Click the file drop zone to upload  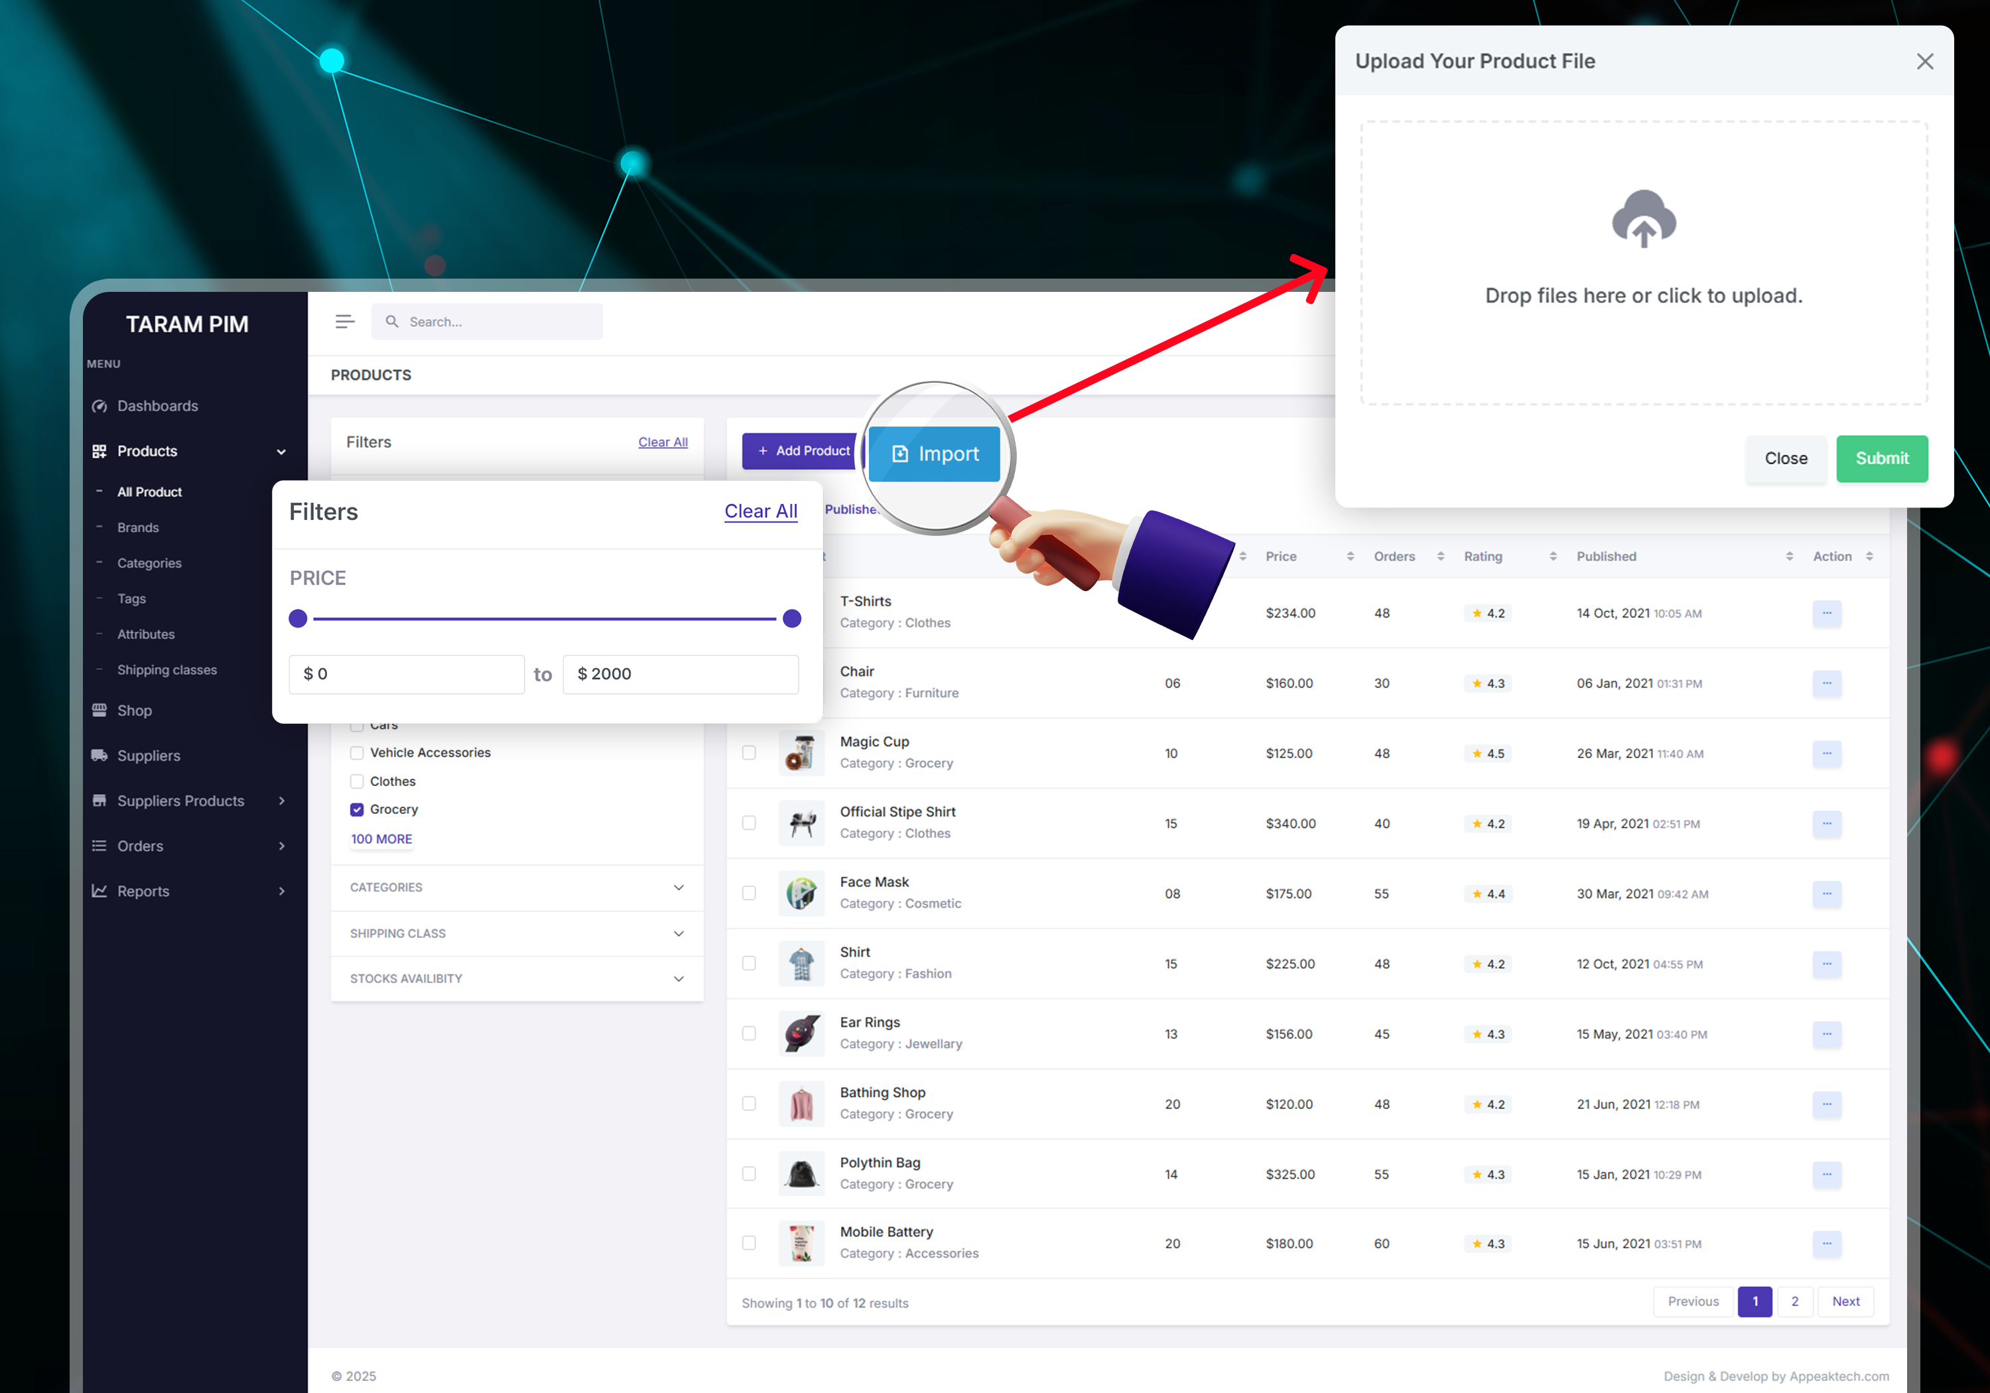[x=1643, y=263]
